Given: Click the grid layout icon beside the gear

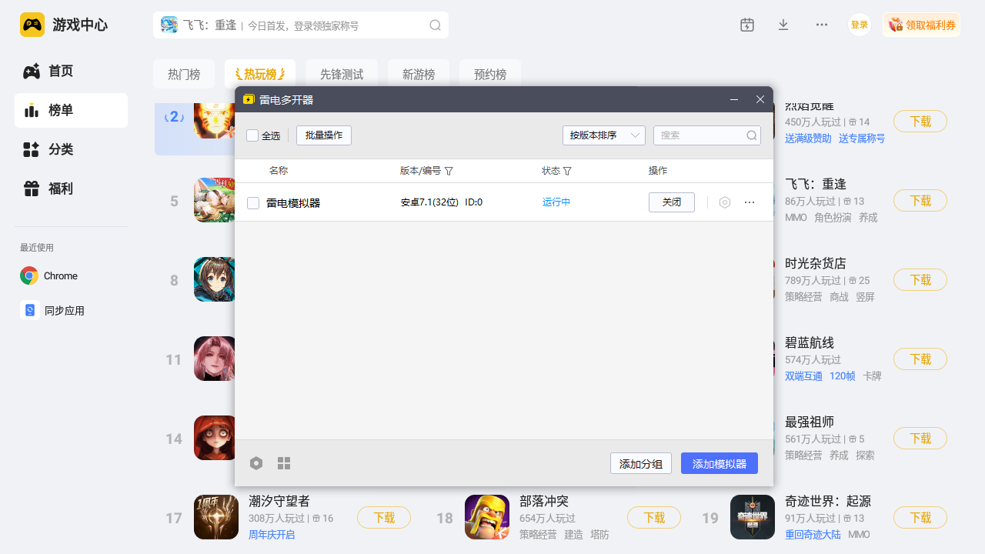Looking at the screenshot, I should [x=284, y=463].
